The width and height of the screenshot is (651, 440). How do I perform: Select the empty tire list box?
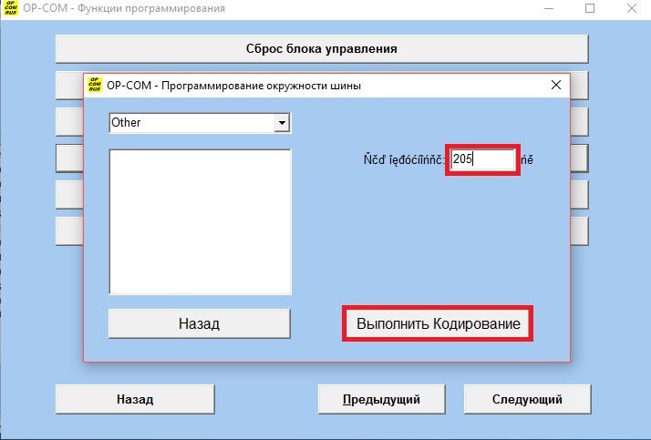(x=200, y=222)
